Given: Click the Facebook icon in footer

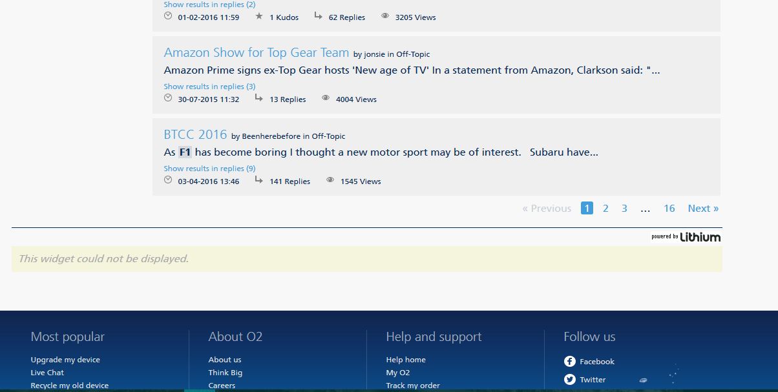Looking at the screenshot, I should pos(569,362).
